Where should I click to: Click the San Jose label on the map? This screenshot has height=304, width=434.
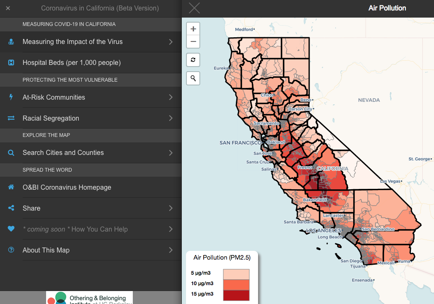(262, 153)
